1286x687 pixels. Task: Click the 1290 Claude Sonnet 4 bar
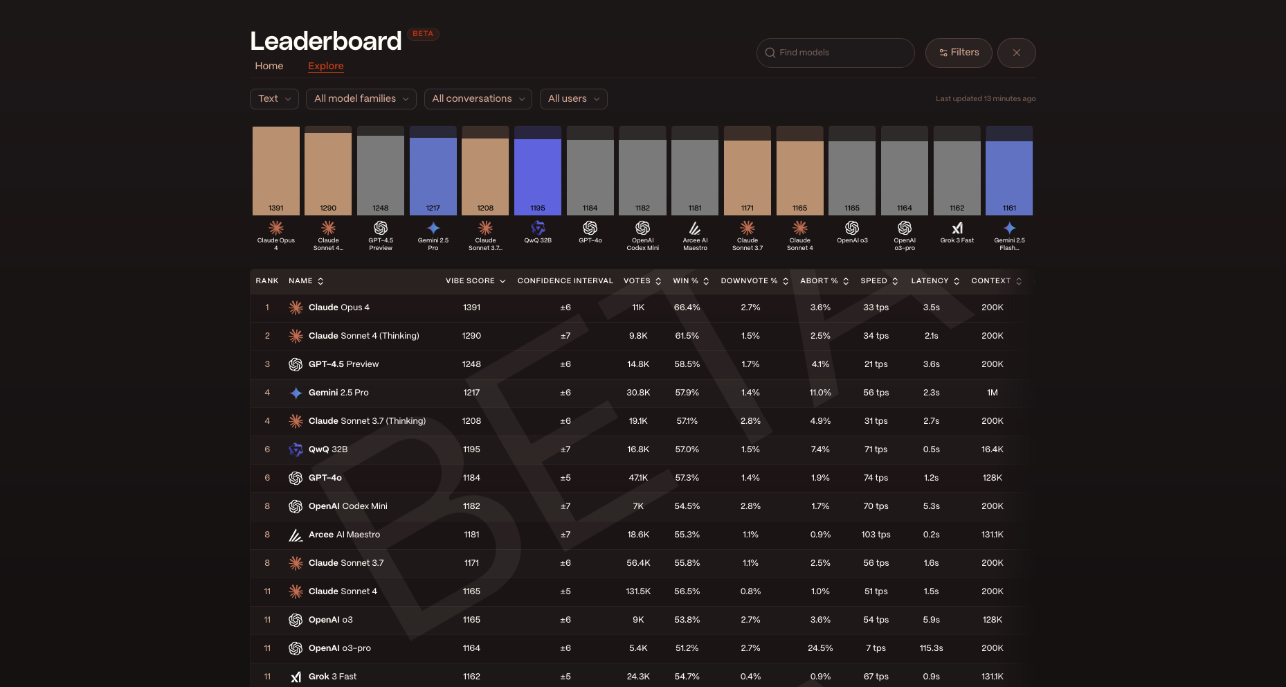click(x=328, y=174)
